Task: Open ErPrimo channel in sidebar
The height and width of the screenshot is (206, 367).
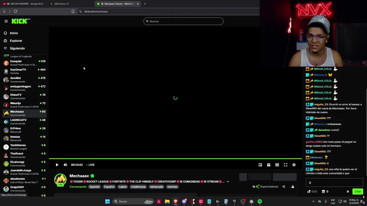Action: pyautogui.click(x=24, y=130)
